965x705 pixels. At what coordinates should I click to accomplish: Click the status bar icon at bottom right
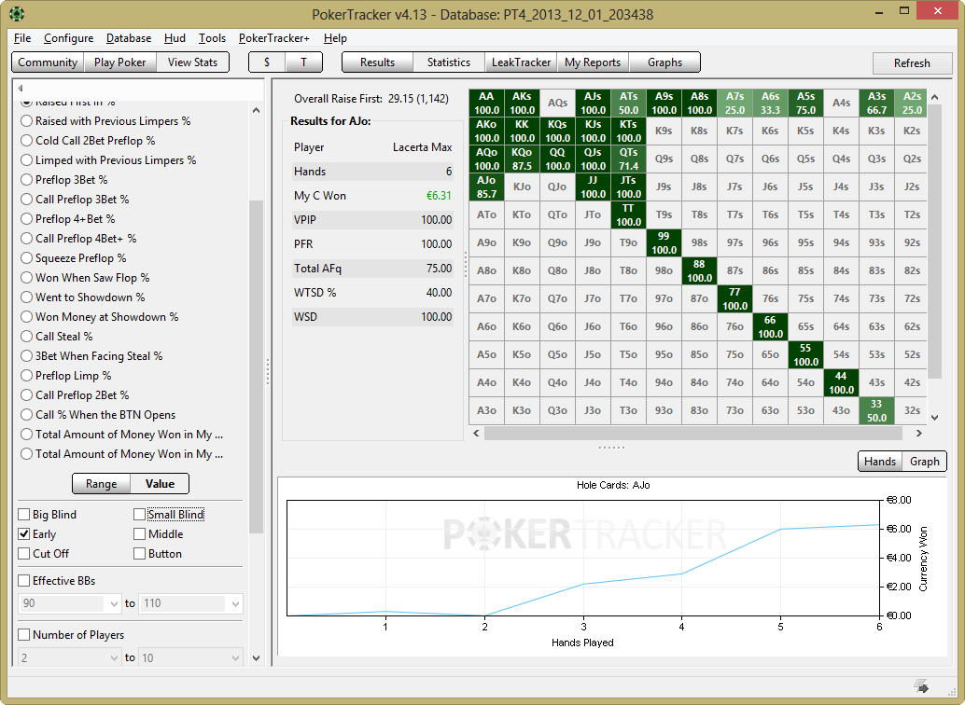pyautogui.click(x=921, y=685)
